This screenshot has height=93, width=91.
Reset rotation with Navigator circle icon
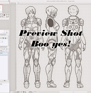point(4,17)
